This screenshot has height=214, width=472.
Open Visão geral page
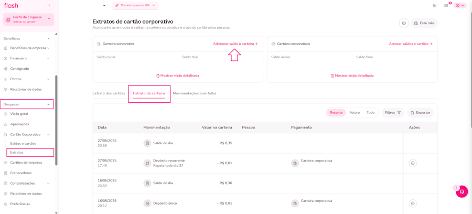19,114
